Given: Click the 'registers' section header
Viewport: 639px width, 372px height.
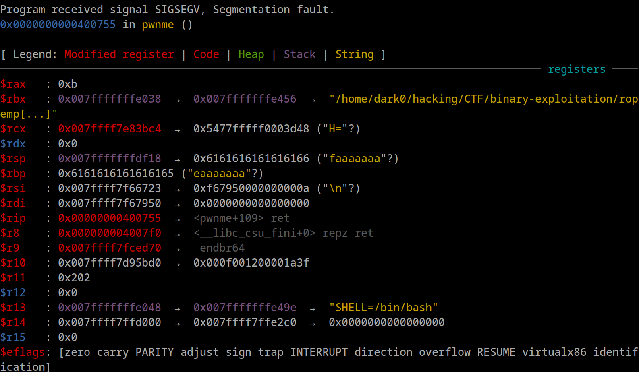Looking at the screenshot, I should (x=577, y=69).
